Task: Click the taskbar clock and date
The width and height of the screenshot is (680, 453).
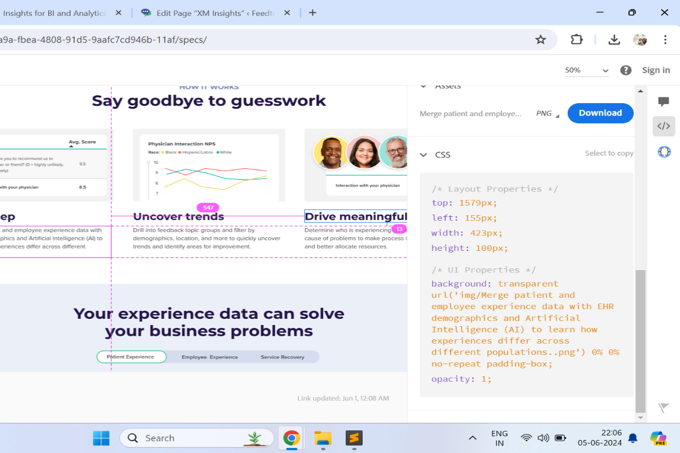Action: click(600, 438)
